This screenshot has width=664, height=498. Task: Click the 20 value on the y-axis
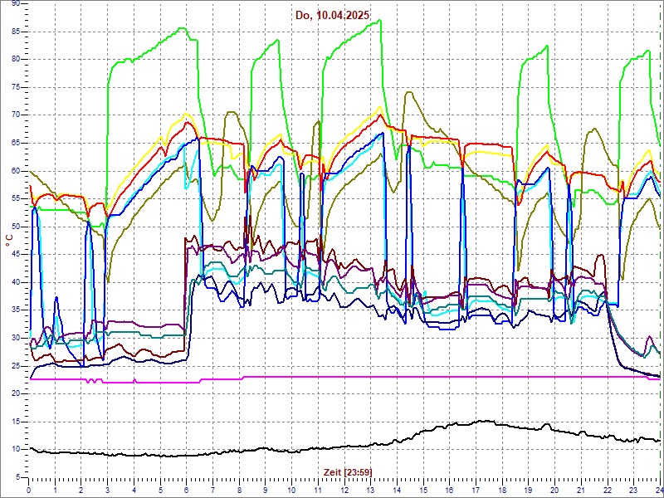pyautogui.click(x=16, y=393)
